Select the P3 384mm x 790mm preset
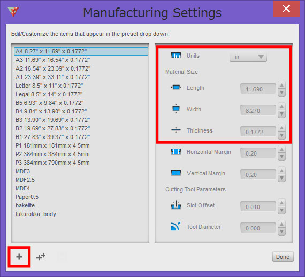This screenshot has width=305, height=277. pos(81,163)
